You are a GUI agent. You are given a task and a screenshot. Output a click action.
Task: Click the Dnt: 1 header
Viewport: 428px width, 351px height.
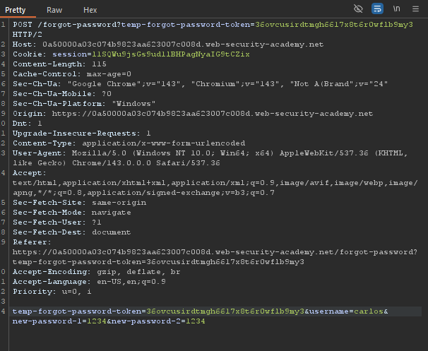point(28,124)
